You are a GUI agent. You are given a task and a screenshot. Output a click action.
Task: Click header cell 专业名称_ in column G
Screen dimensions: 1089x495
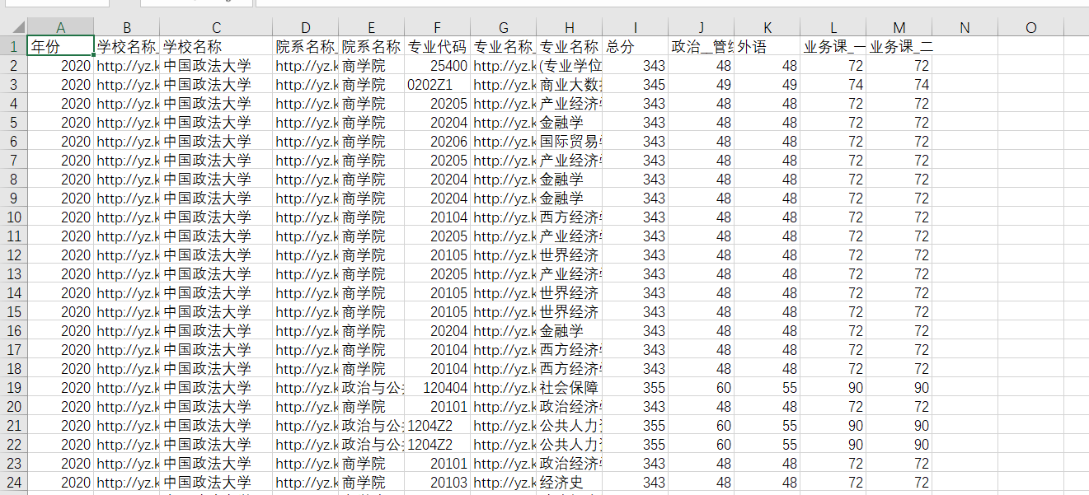pos(504,46)
